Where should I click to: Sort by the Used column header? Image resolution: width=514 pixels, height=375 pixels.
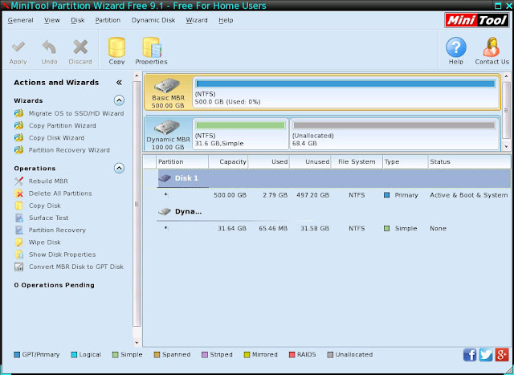pyautogui.click(x=269, y=162)
